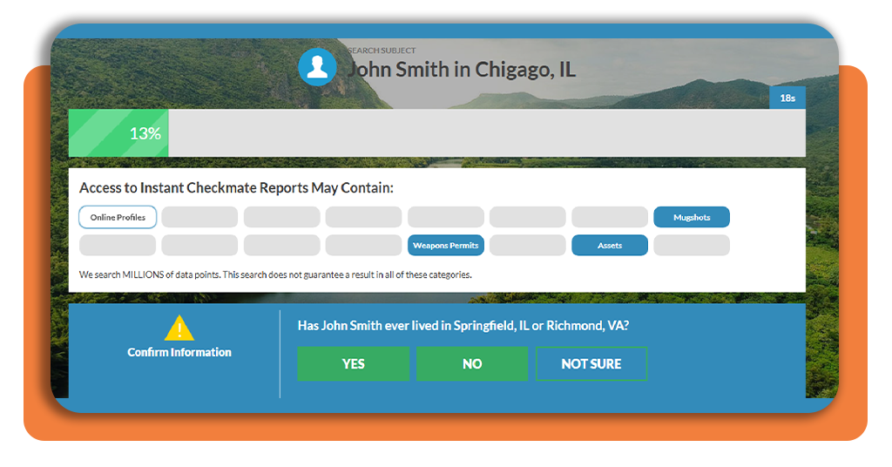
Task: Click the user profile avatar icon
Action: click(317, 67)
